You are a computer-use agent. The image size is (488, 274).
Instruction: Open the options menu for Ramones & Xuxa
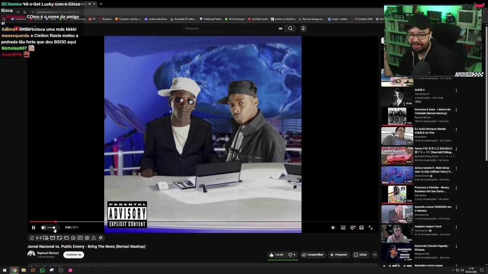[456, 110]
